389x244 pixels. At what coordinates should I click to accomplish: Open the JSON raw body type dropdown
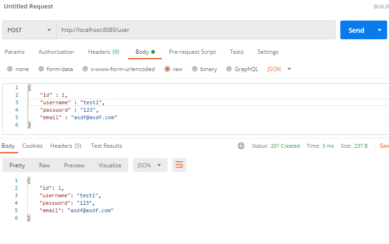click(x=279, y=69)
